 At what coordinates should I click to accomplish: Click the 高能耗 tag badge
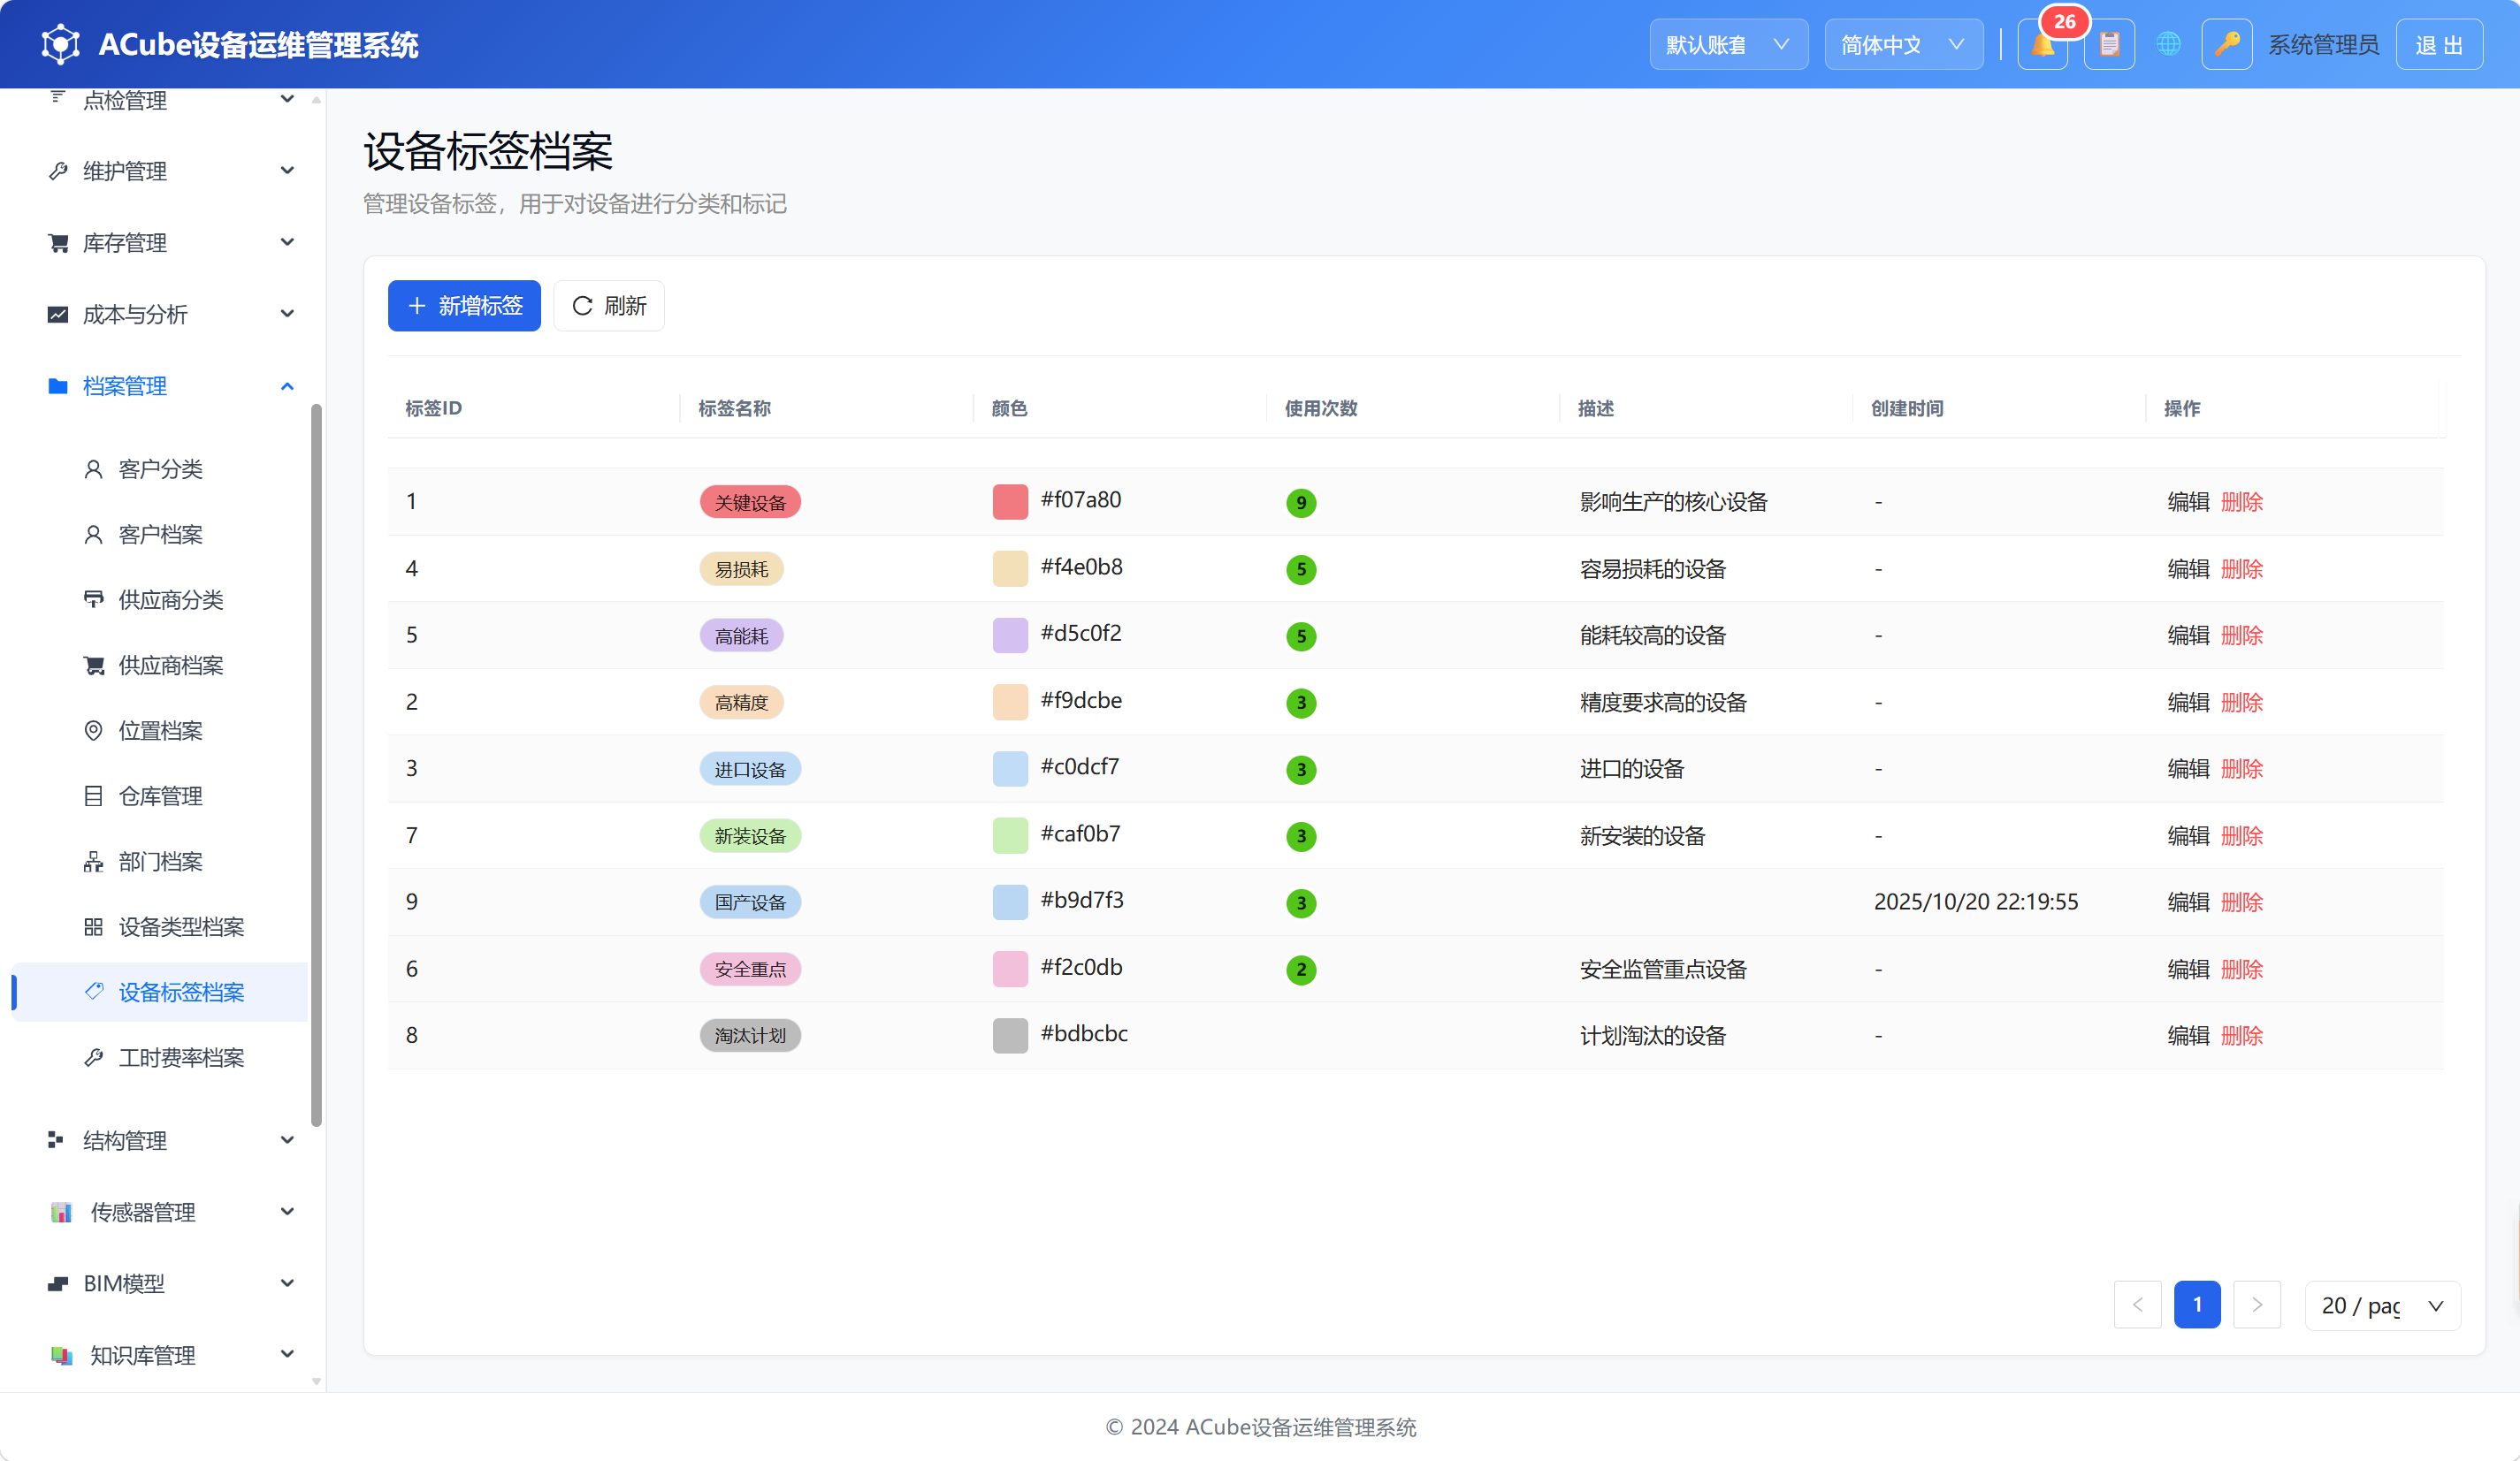[x=741, y=635]
